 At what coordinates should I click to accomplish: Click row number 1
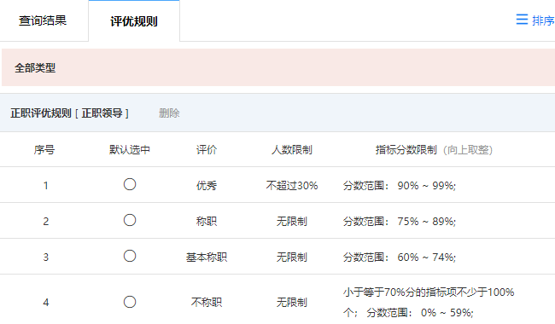(45, 186)
